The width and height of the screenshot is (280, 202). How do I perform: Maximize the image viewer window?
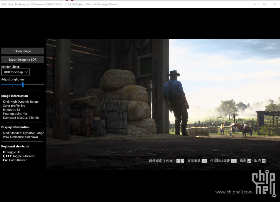pyautogui.click(x=265, y=4)
